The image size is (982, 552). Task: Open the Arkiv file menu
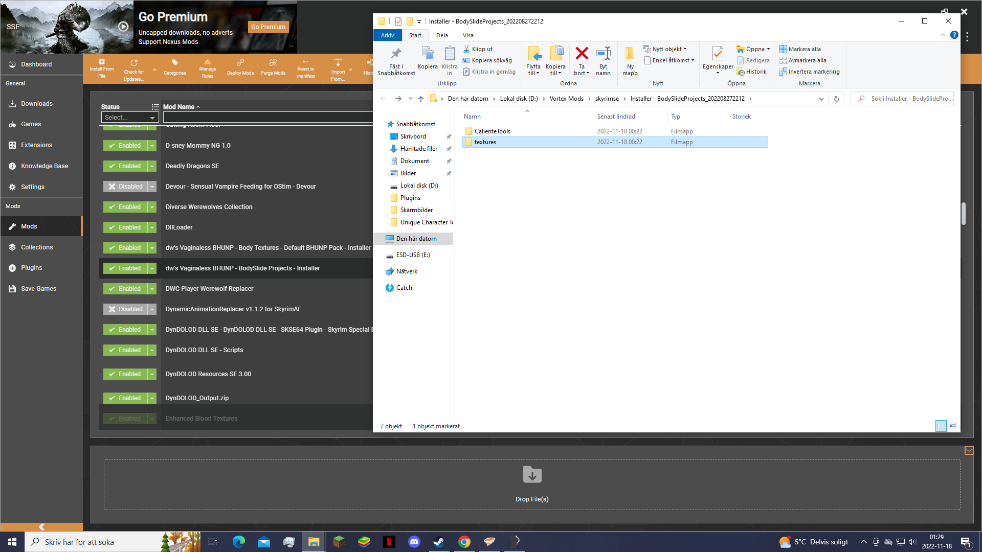(x=387, y=35)
